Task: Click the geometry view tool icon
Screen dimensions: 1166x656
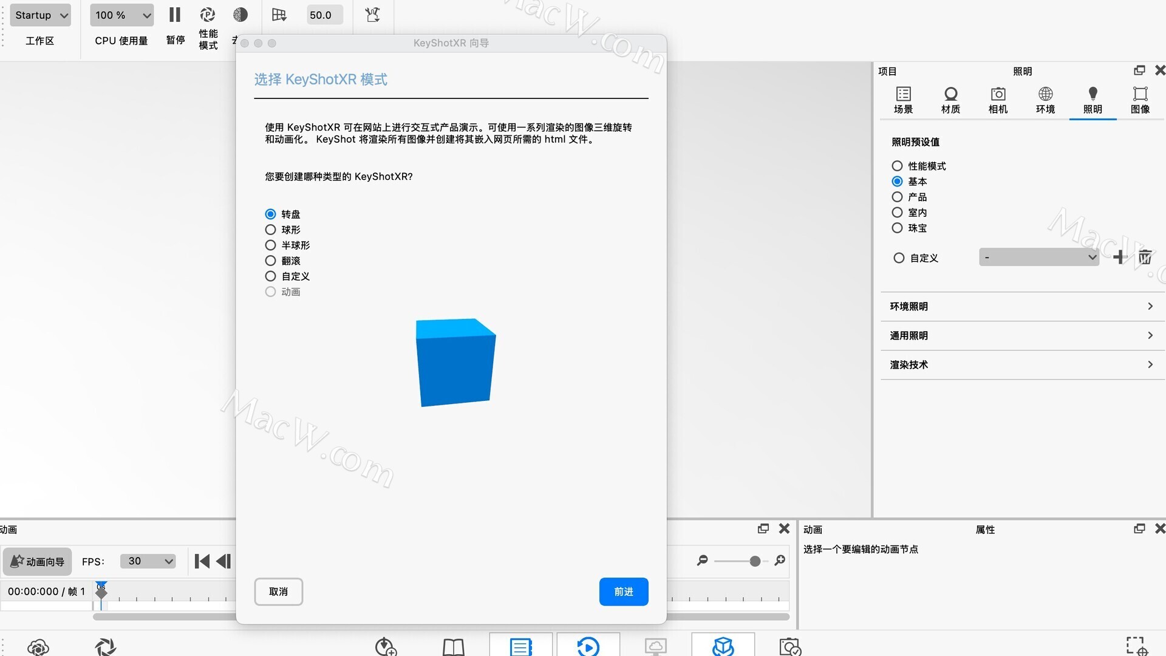Action: click(372, 15)
